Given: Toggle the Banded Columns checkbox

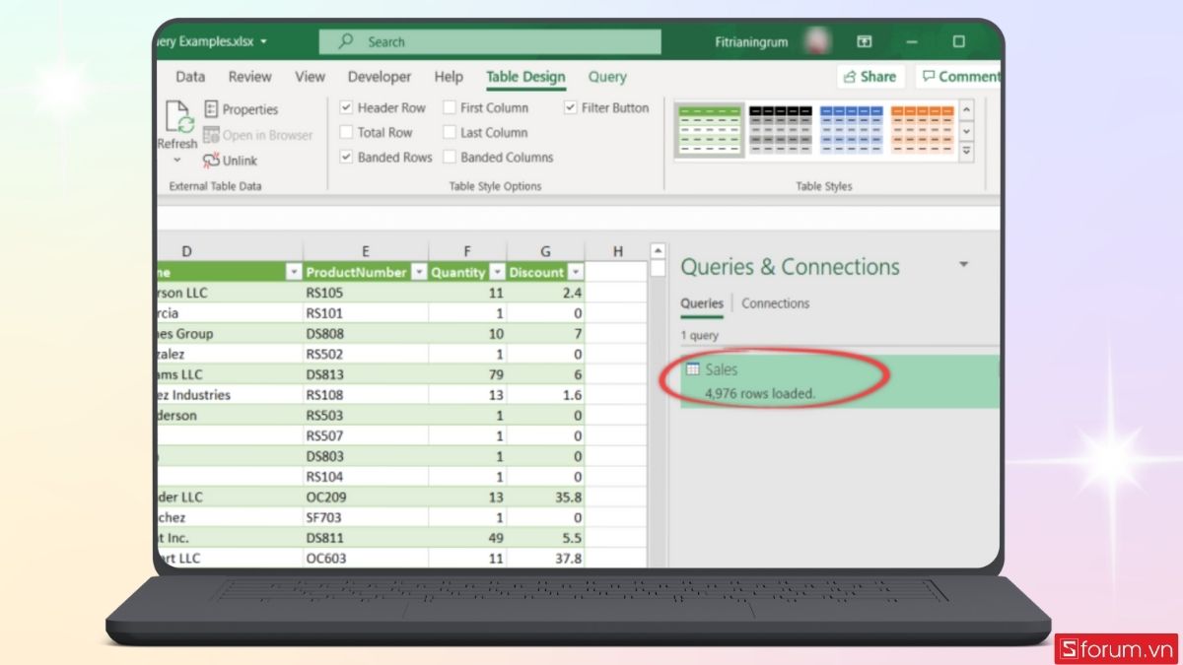Looking at the screenshot, I should [450, 157].
